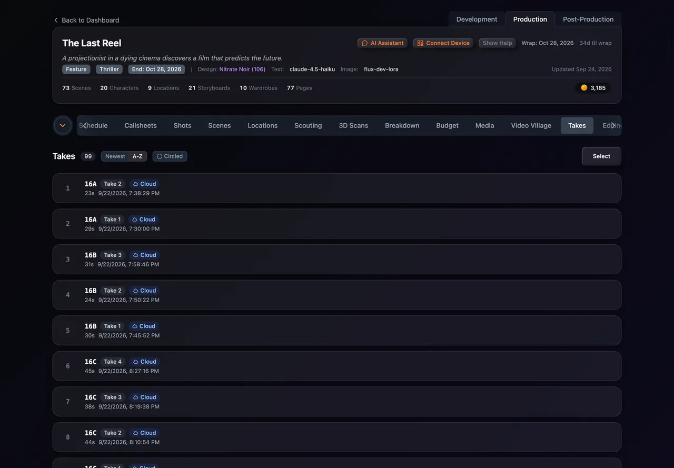
Task: Open the AI Assistant chat
Action: tap(382, 43)
